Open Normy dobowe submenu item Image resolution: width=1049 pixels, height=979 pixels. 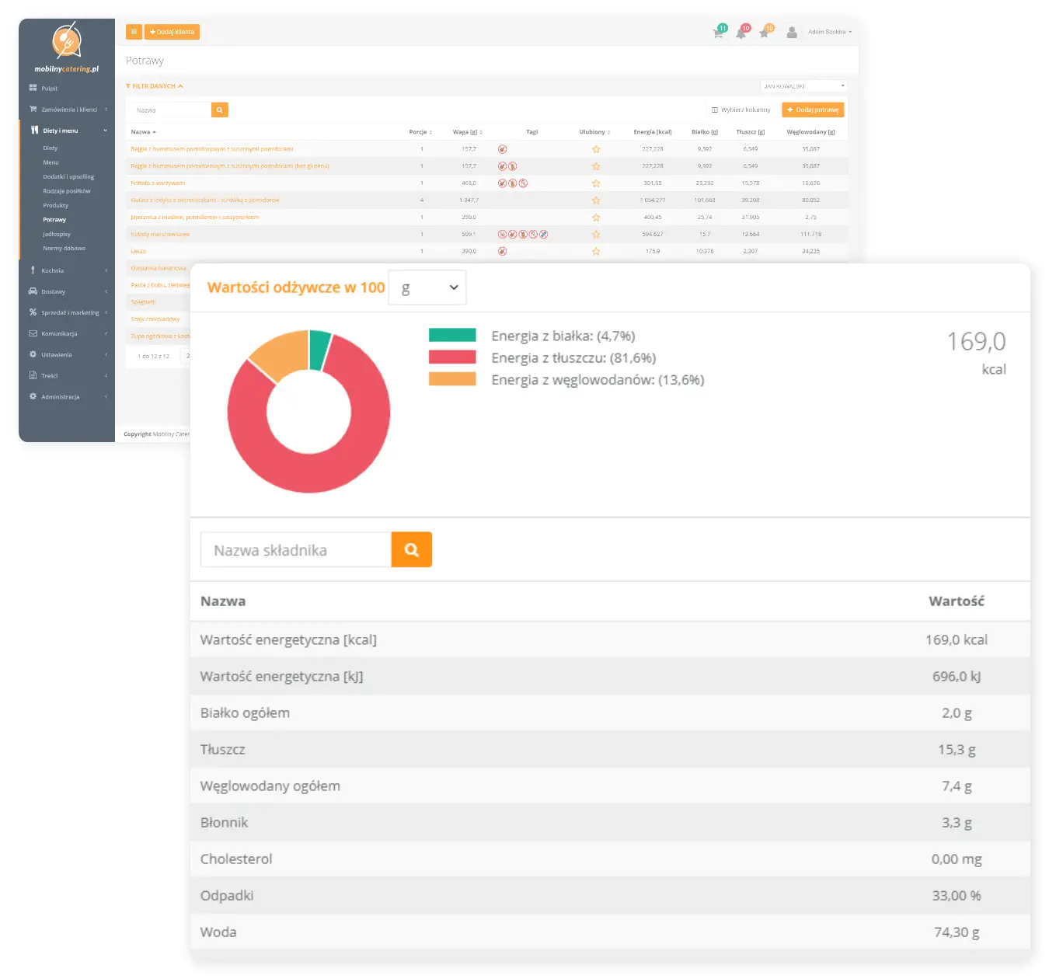point(64,248)
